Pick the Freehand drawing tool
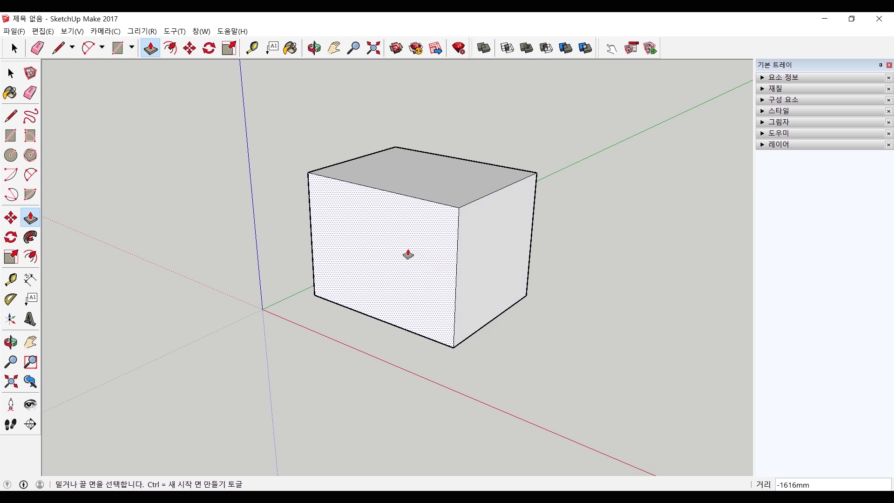The image size is (894, 503). [30, 116]
